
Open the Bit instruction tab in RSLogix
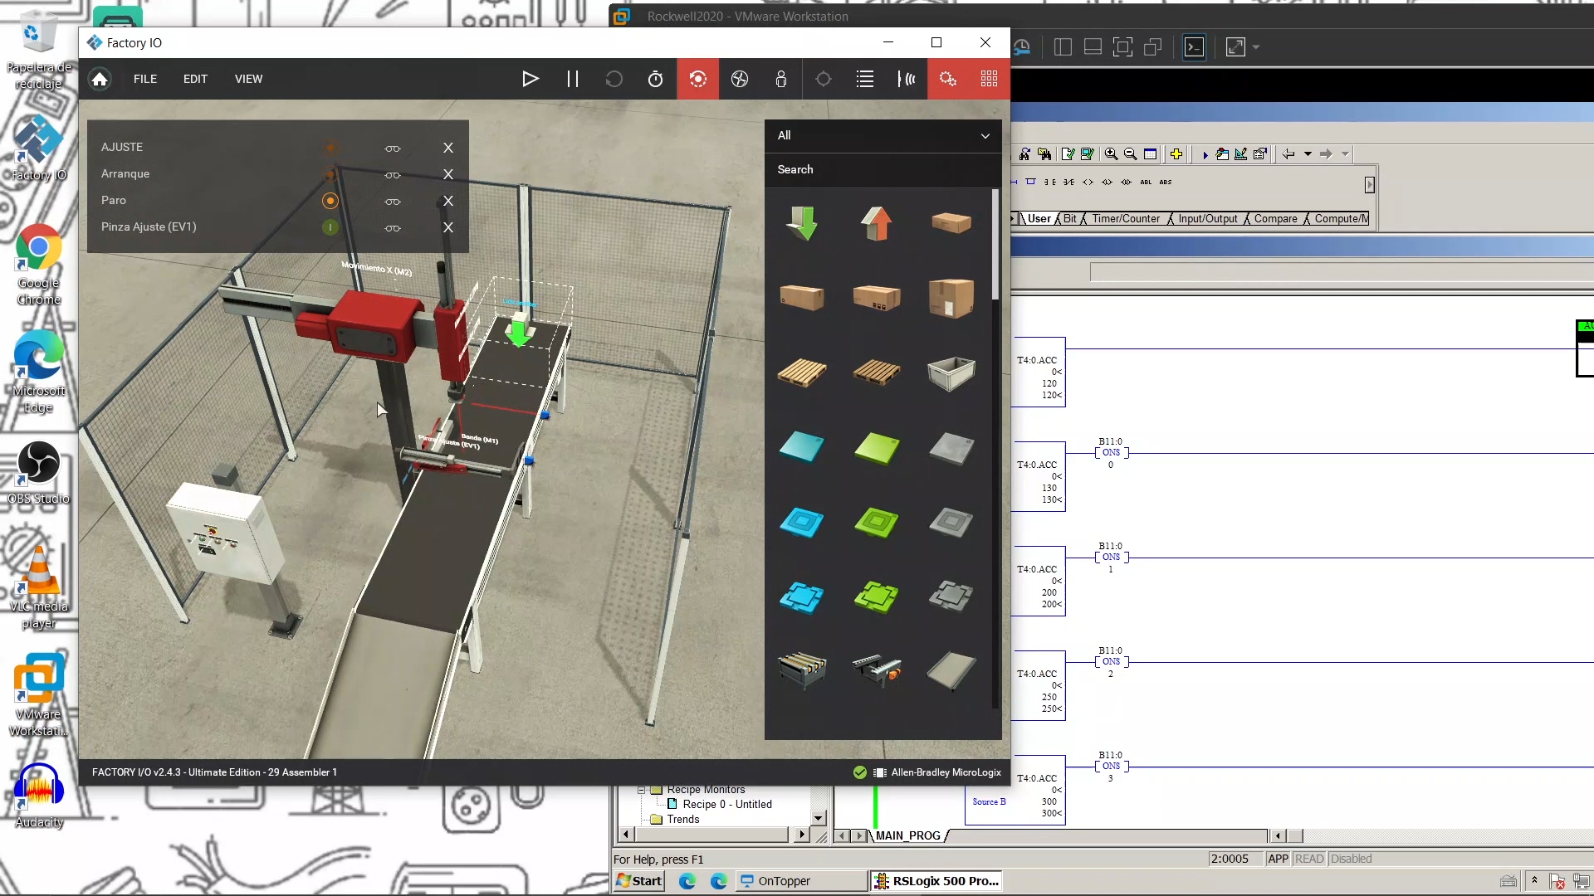click(x=1069, y=219)
